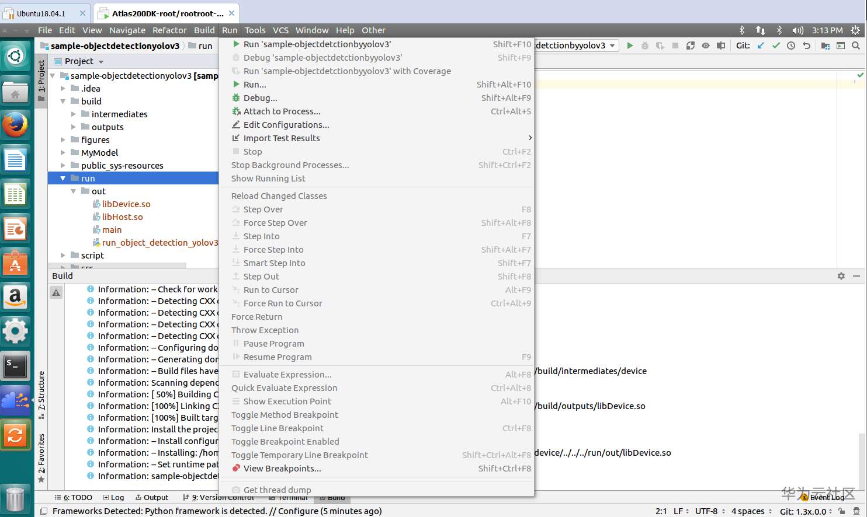The image size is (867, 517).
Task: Open Firefox from the Ubuntu dock
Action: [x=15, y=124]
